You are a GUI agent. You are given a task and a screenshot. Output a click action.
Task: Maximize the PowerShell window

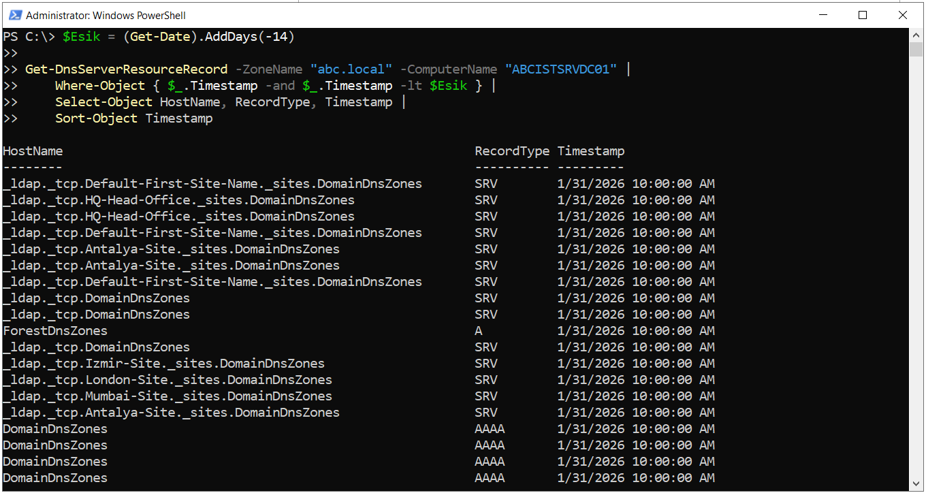pos(863,14)
